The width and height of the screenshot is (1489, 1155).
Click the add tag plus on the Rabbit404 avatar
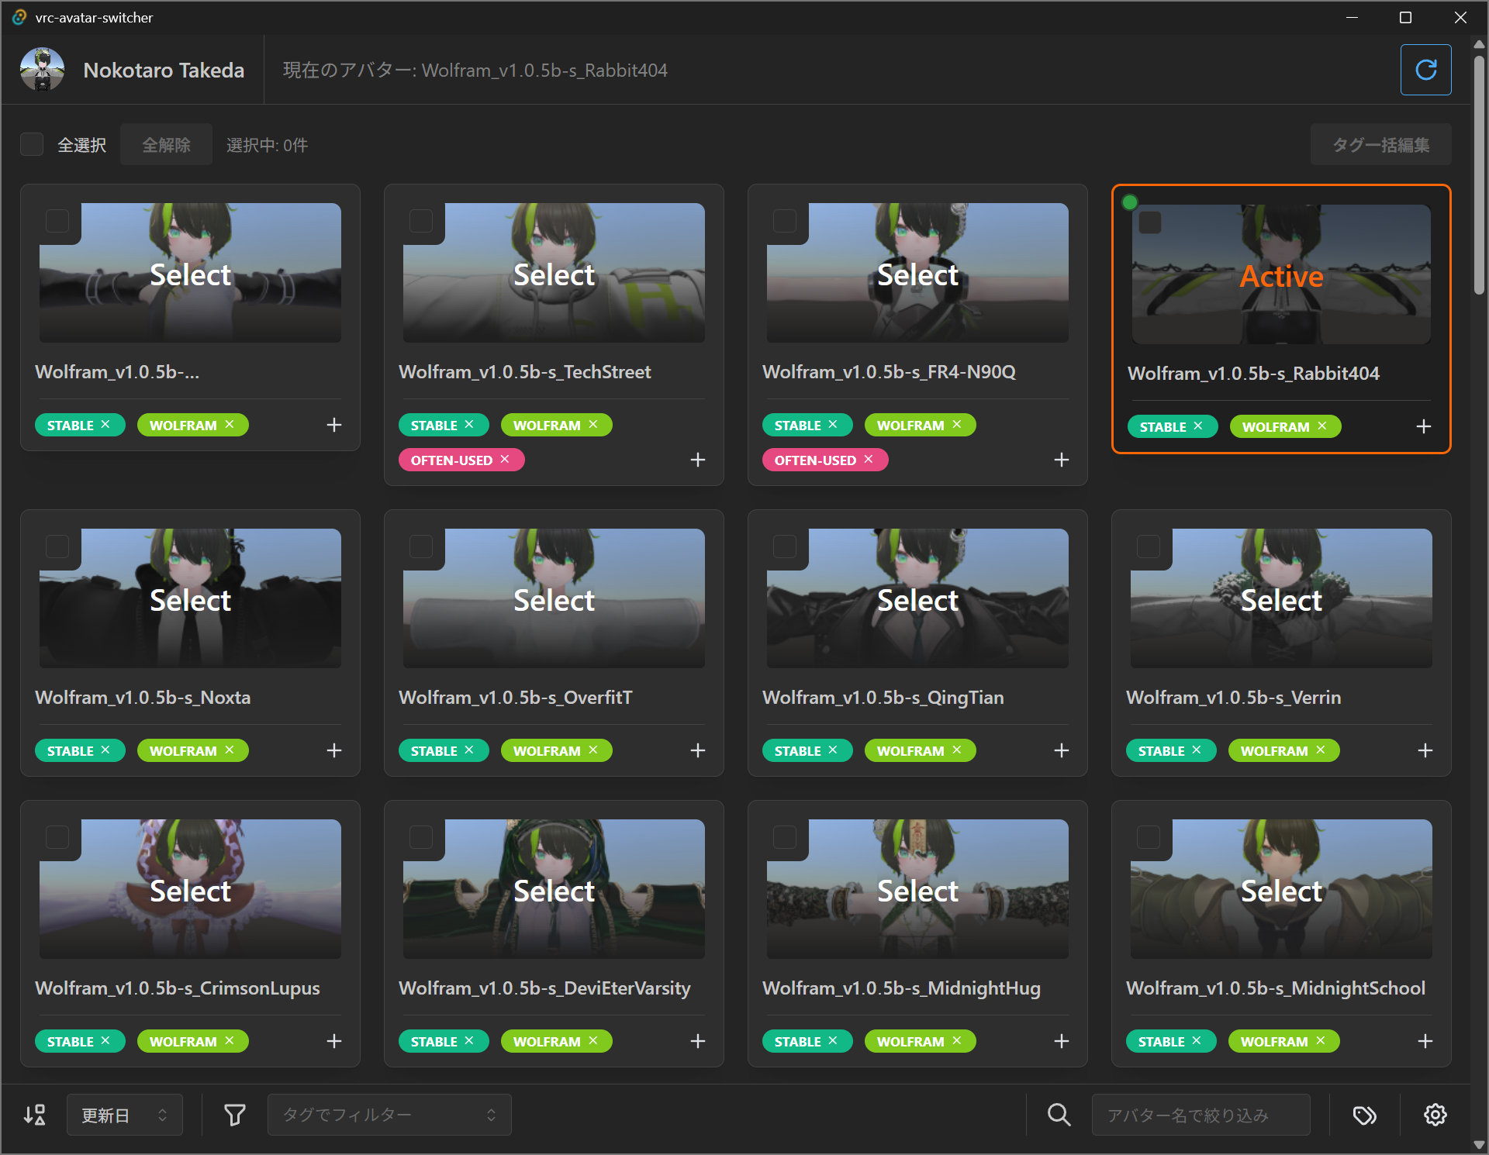1424,426
